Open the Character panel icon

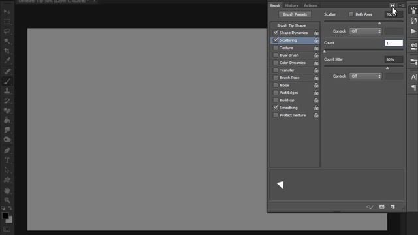point(413,77)
